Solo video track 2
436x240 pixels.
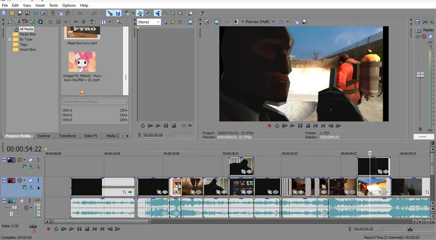[38, 180]
